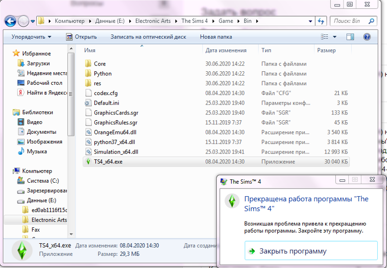Viewport: 387px width, 268px height.
Task: Expand the arrow after the 'Bin' breadcrumb
Action: tap(257, 21)
